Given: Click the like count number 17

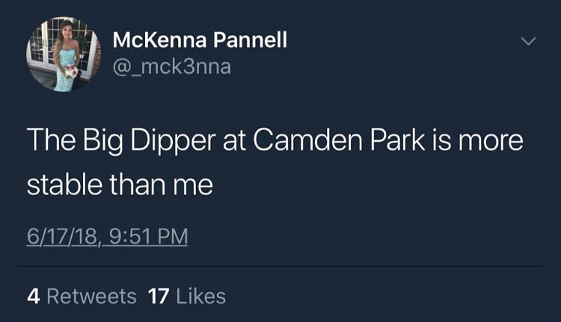Looking at the screenshot, I should (158, 297).
